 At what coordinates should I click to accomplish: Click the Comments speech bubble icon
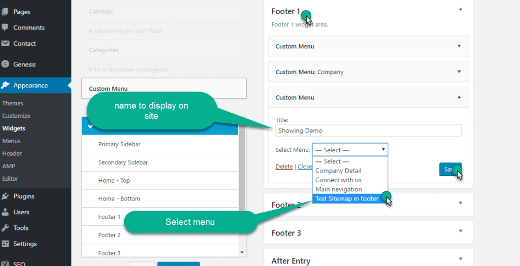pos(5,27)
